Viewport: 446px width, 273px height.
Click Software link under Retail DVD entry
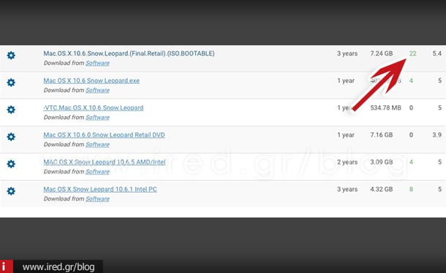coord(97,145)
